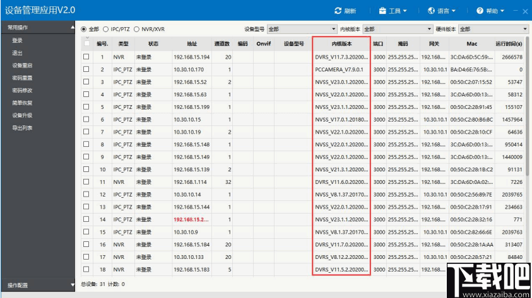Collapse the 常用操作 sidebar section

pos(73,27)
